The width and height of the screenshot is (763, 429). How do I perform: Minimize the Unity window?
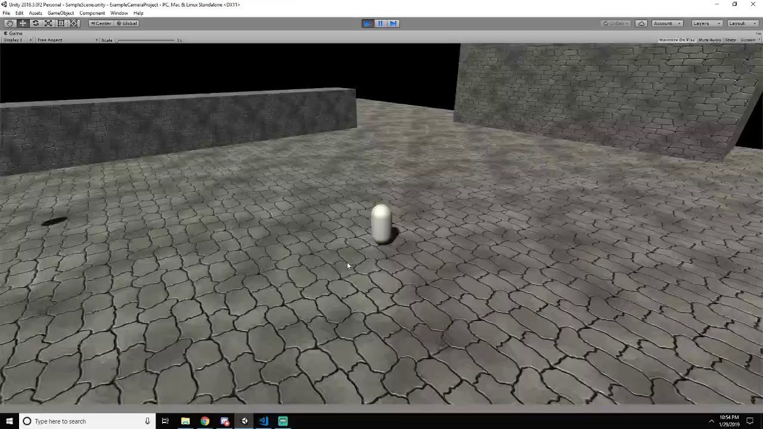[717, 4]
